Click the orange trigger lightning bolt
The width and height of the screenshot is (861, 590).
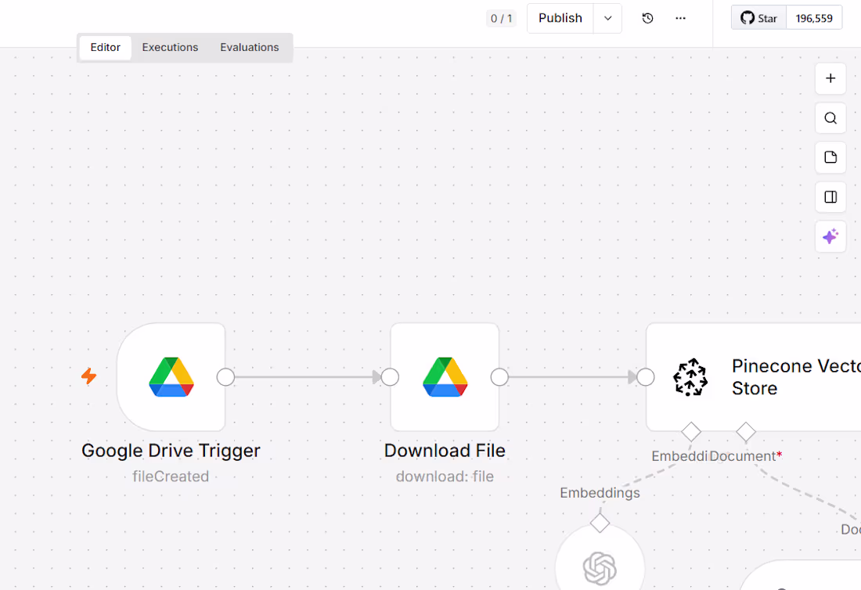pos(89,376)
